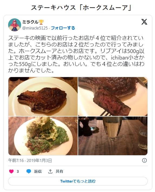
Task: Open the whole steak on plate photo
Action: pyautogui.click(x=43, y=97)
